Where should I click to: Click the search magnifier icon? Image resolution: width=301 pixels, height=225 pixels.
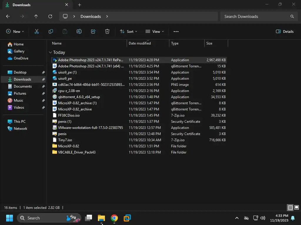click(292, 16)
